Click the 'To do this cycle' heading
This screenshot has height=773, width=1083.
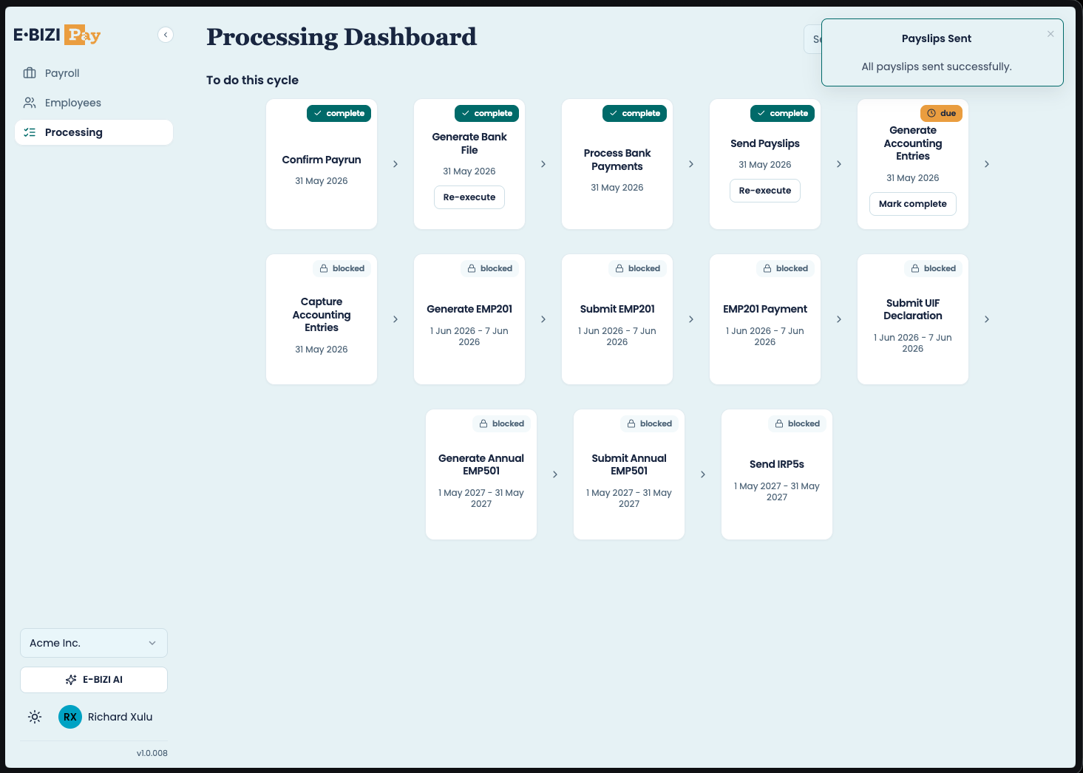tap(252, 80)
